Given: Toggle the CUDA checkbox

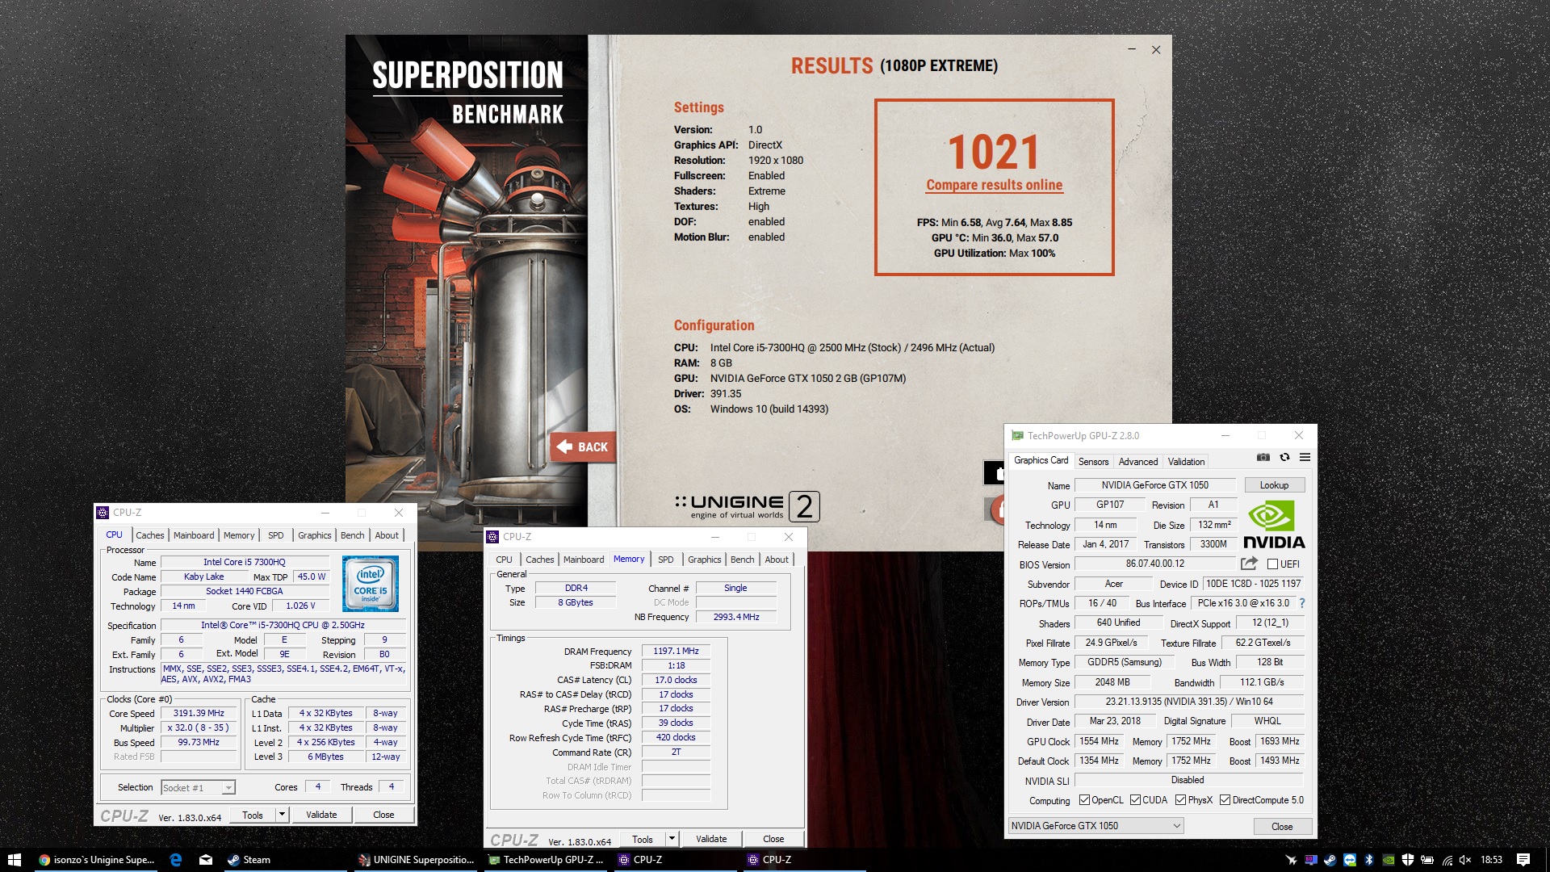Looking at the screenshot, I should coord(1135,800).
